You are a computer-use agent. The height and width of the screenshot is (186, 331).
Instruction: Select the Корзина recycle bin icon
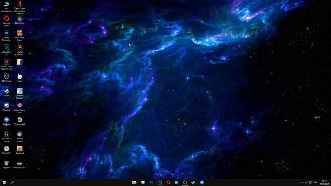click(6, 165)
